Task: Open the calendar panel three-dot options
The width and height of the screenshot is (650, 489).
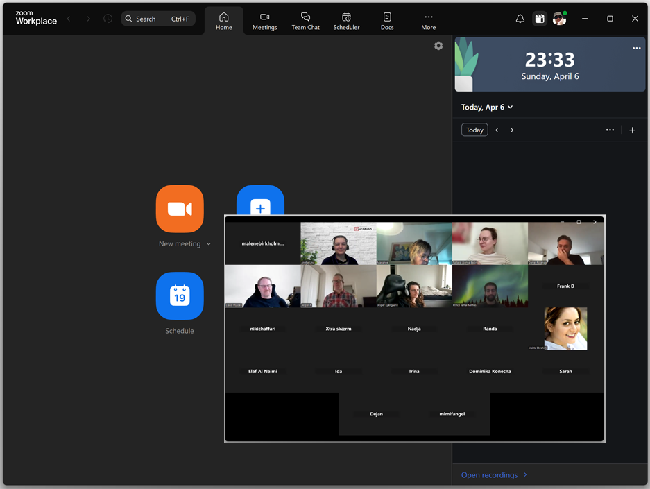Action: click(610, 130)
